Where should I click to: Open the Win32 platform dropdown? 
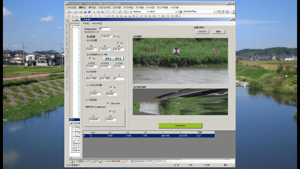pyautogui.click(x=176, y=12)
